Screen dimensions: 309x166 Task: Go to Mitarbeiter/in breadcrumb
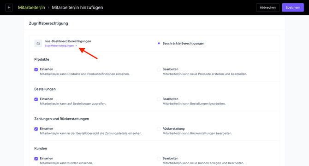click(31, 8)
